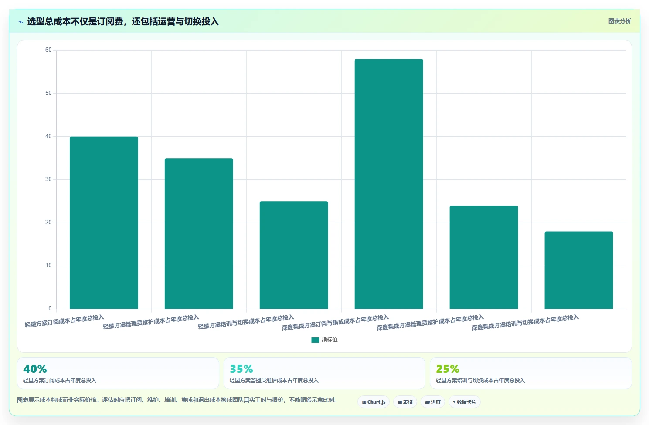649x425 pixels.
Task: Click the tallest bar 深度集成方案订阅与集成成本
Action: point(389,184)
